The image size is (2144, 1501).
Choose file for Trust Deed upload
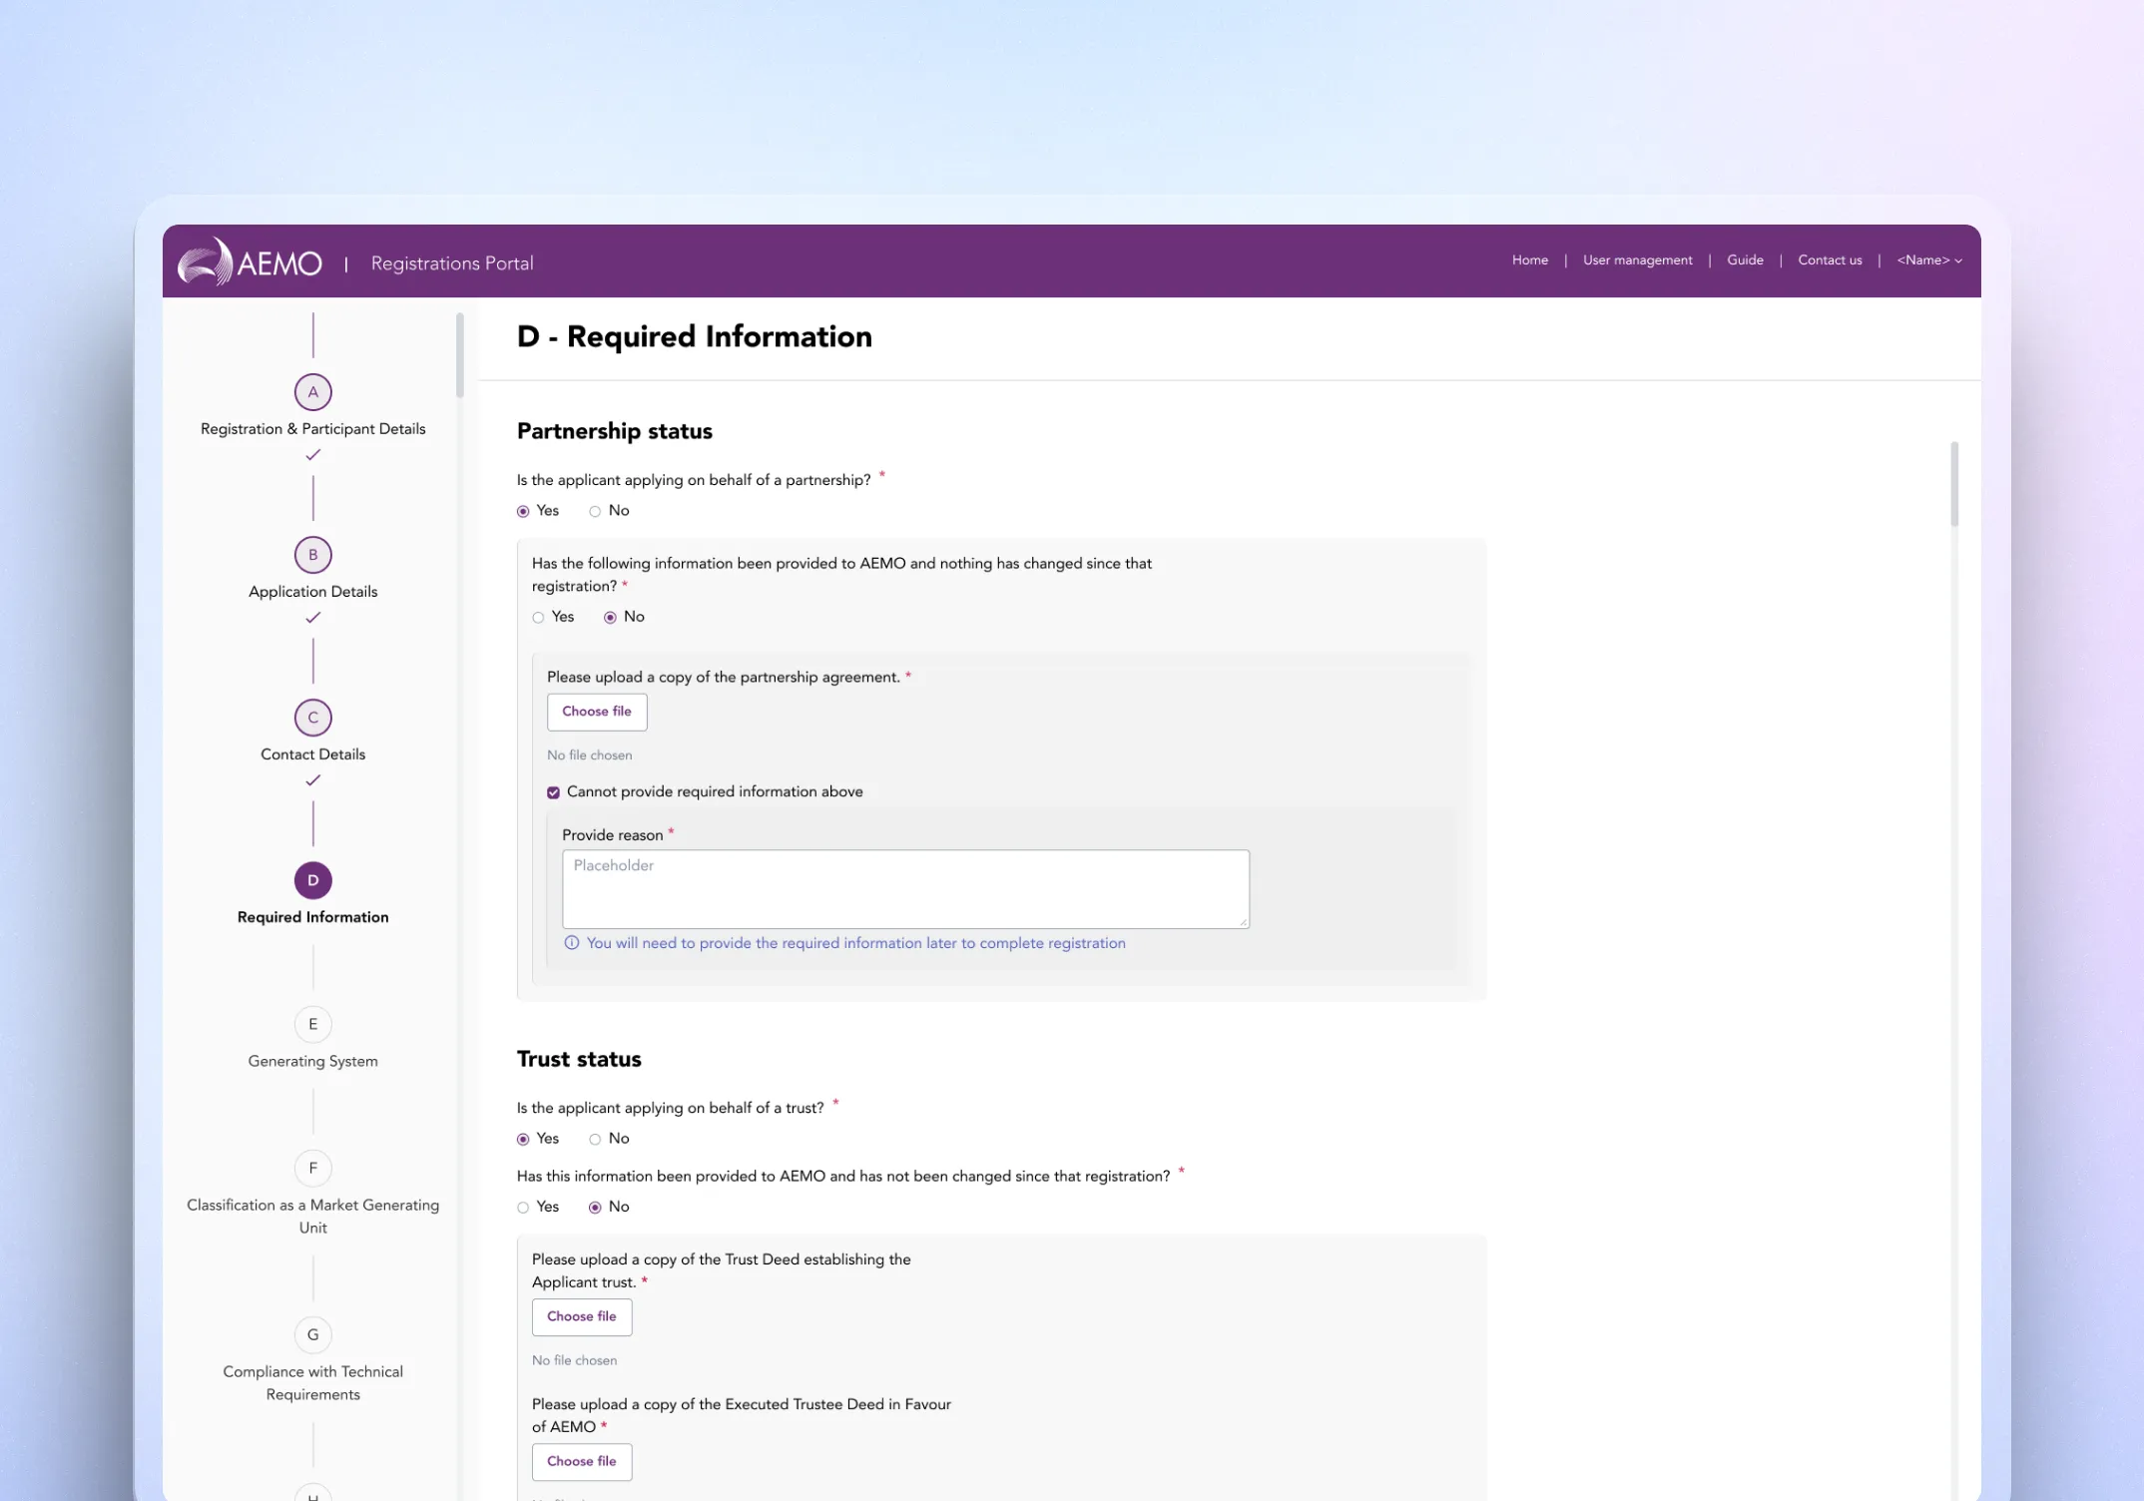point(582,1317)
